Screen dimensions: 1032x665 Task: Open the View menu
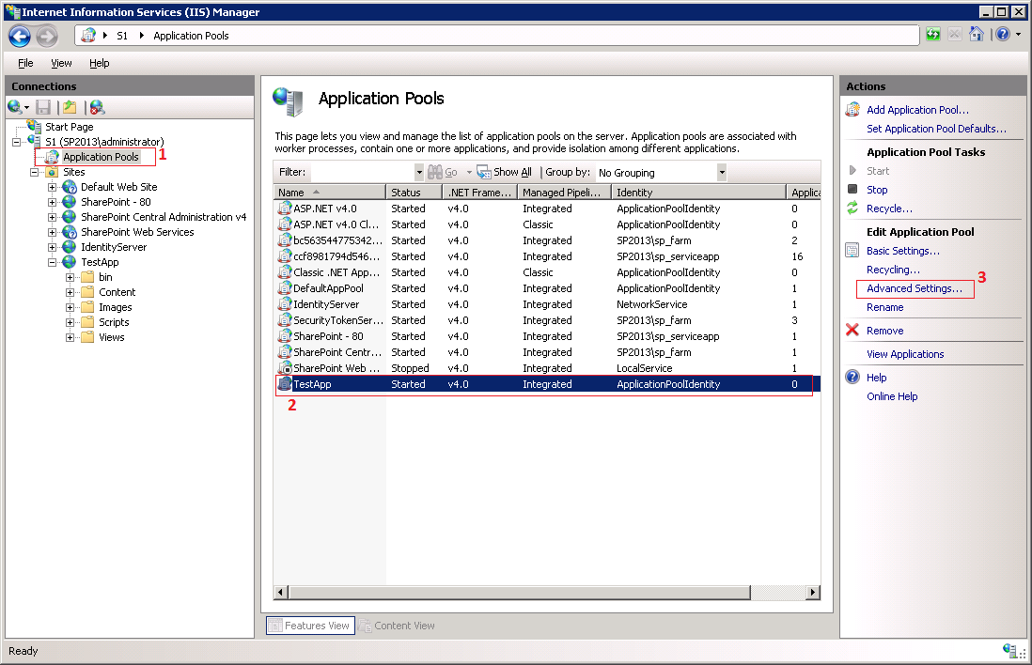(x=61, y=63)
